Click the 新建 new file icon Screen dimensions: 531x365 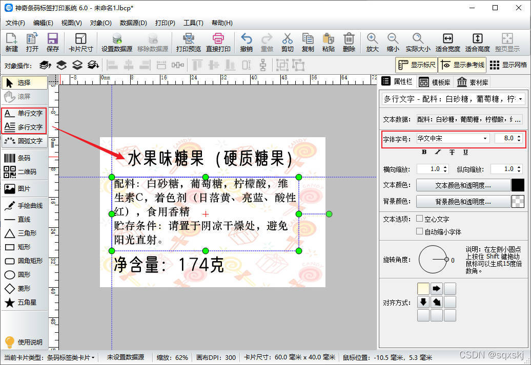pyautogui.click(x=11, y=42)
